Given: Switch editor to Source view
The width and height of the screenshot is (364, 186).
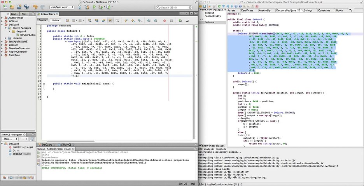Looking at the screenshot, I should [x=42, y=20].
